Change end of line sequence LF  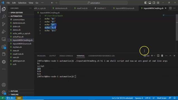click(x=154, y=98)
